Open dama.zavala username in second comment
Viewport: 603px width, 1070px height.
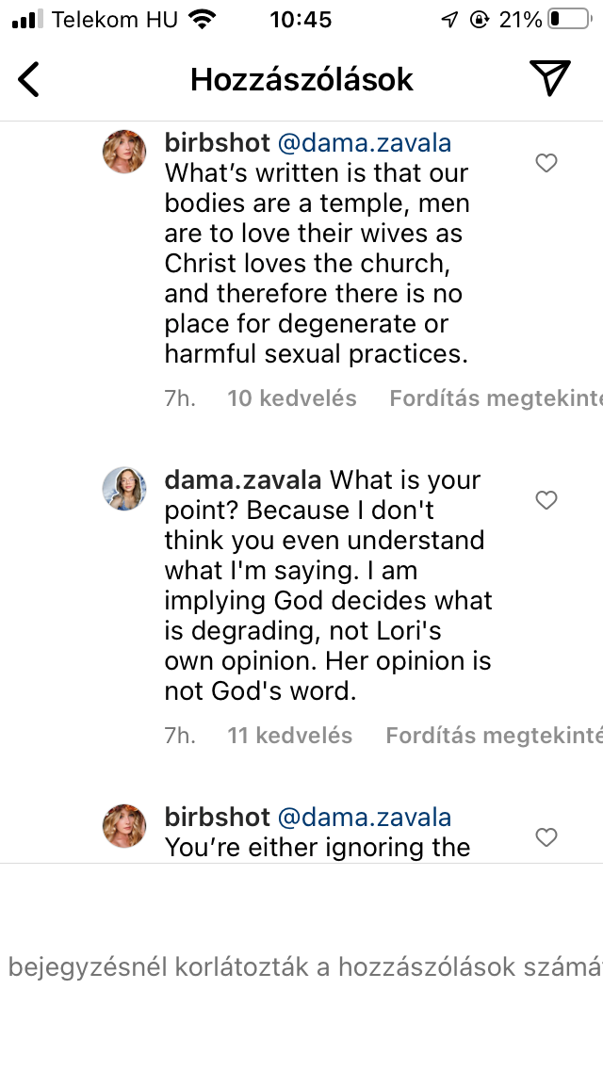[243, 480]
